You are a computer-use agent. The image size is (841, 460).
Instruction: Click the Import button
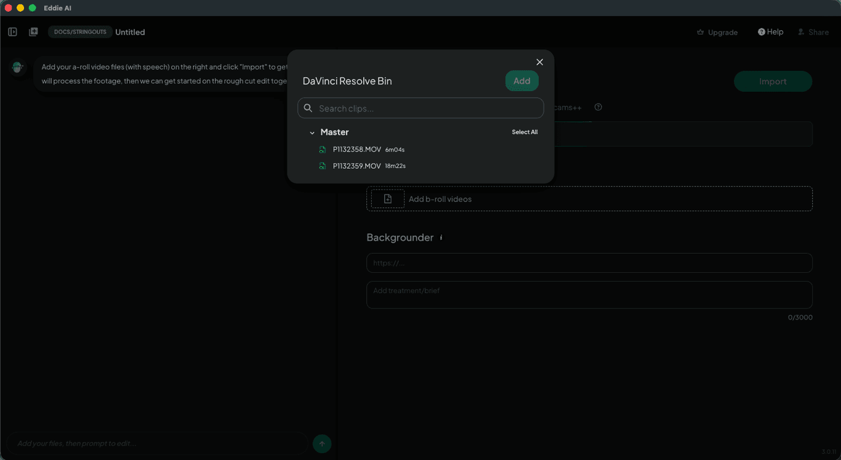(773, 81)
